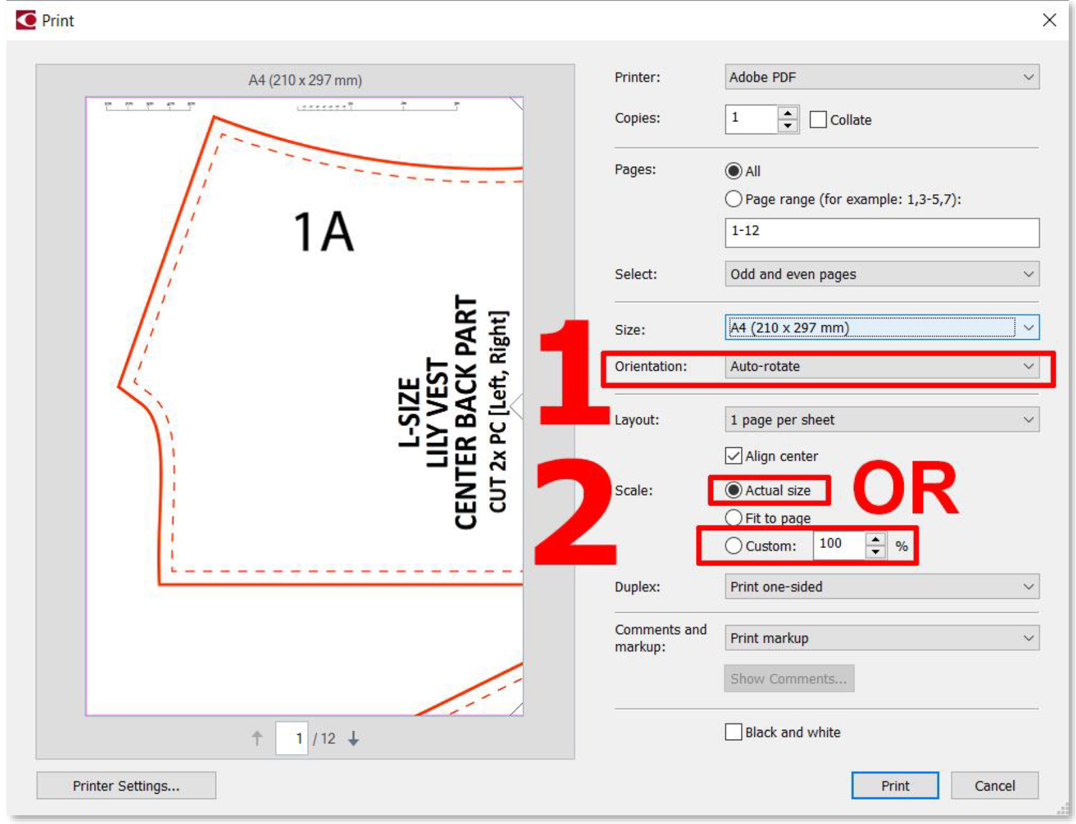Select Custom scale radio button
Image resolution: width=1076 pixels, height=824 pixels.
pyautogui.click(x=734, y=545)
